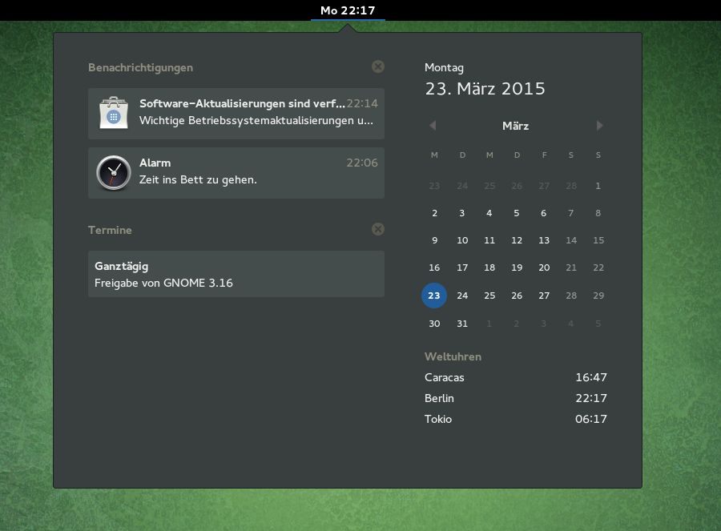Open the Tokio world clock entry
This screenshot has width=721, height=531.
tap(515, 419)
